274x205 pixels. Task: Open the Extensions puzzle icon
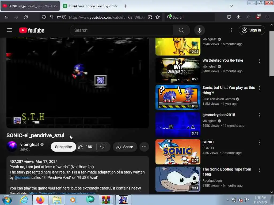coord(248,17)
